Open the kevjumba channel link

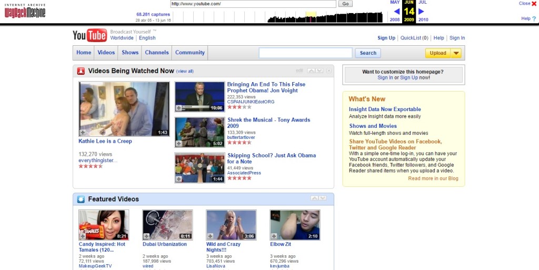280,266
